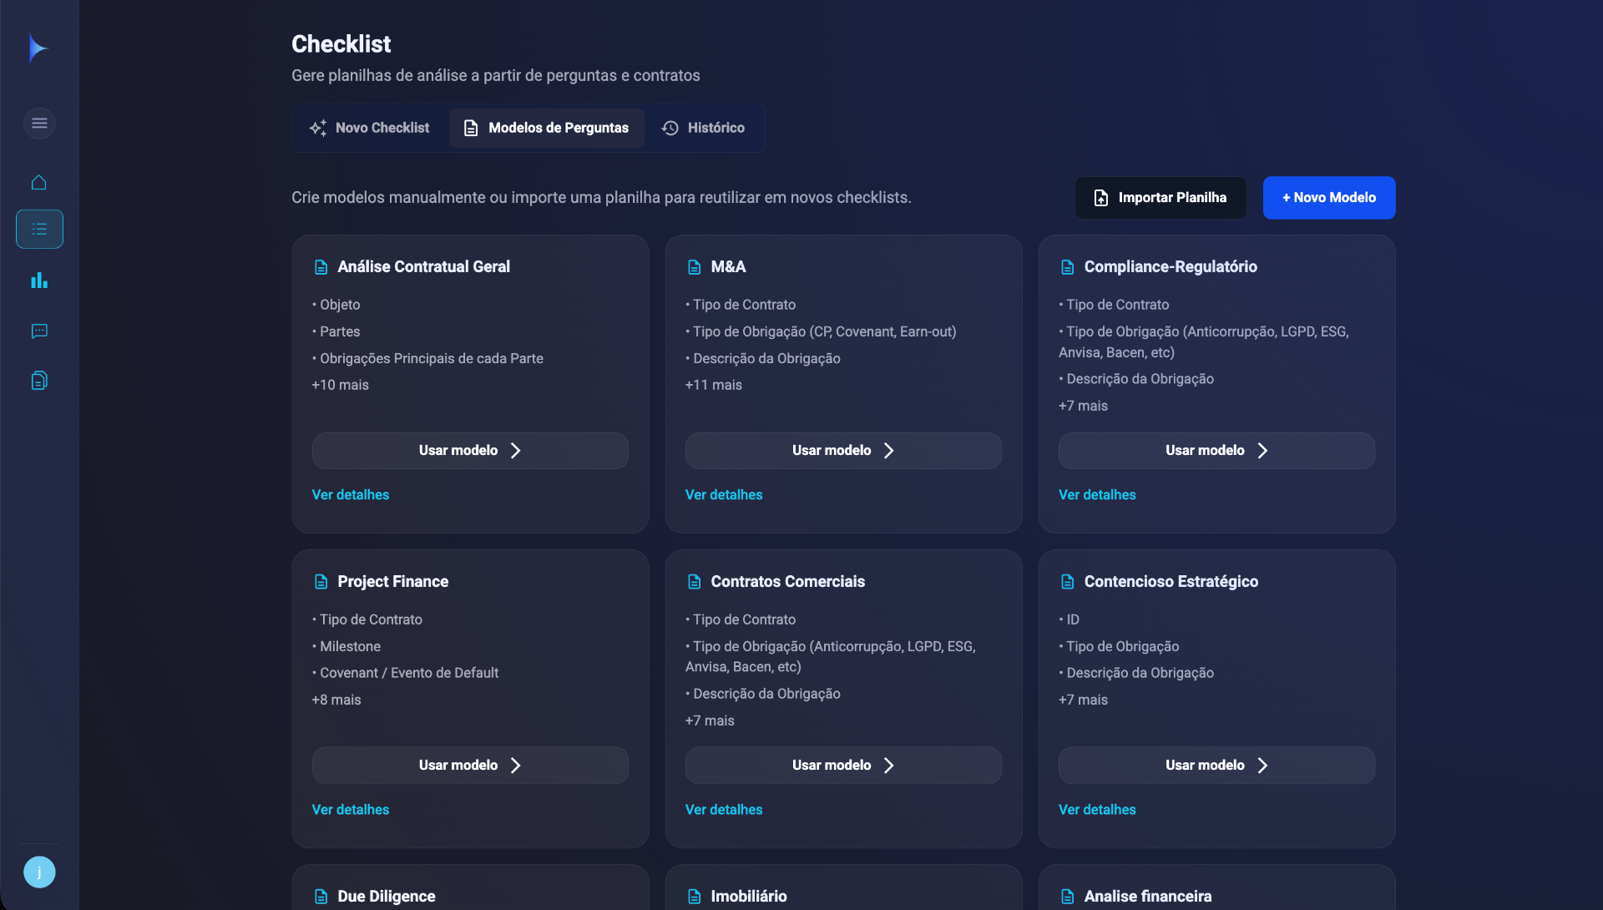The image size is (1603, 910).
Task: Click document icon beside M&A title
Action: (x=694, y=267)
